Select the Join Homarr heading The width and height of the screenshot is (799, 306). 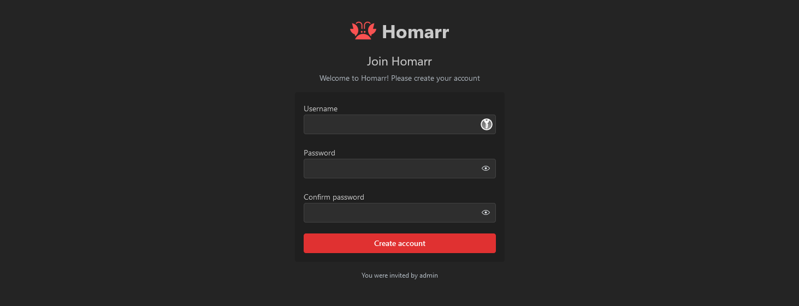tap(399, 61)
